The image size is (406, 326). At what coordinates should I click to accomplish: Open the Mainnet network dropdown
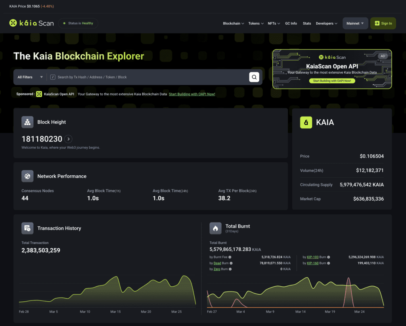click(x=355, y=23)
